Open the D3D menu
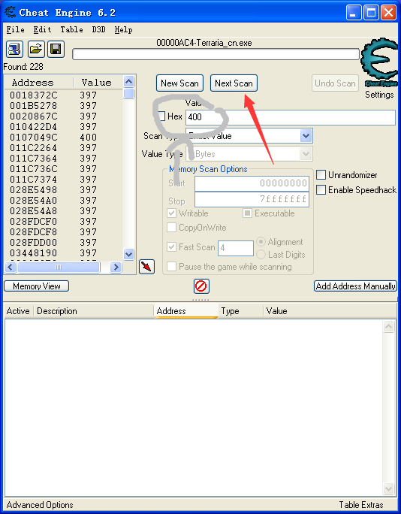Screen dimensions: 401x514 (x=98, y=29)
